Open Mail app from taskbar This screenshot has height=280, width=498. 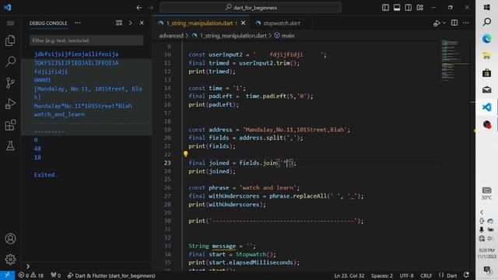tap(486, 90)
